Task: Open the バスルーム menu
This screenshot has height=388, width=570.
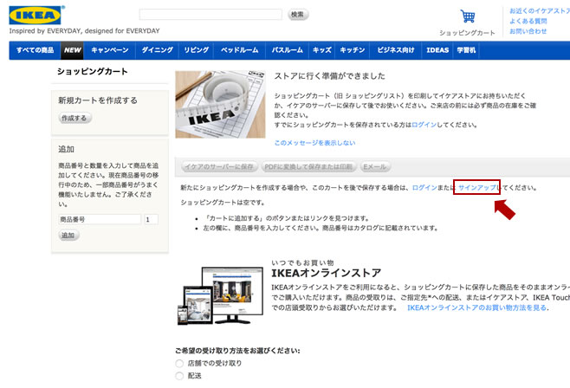Action: tap(288, 50)
